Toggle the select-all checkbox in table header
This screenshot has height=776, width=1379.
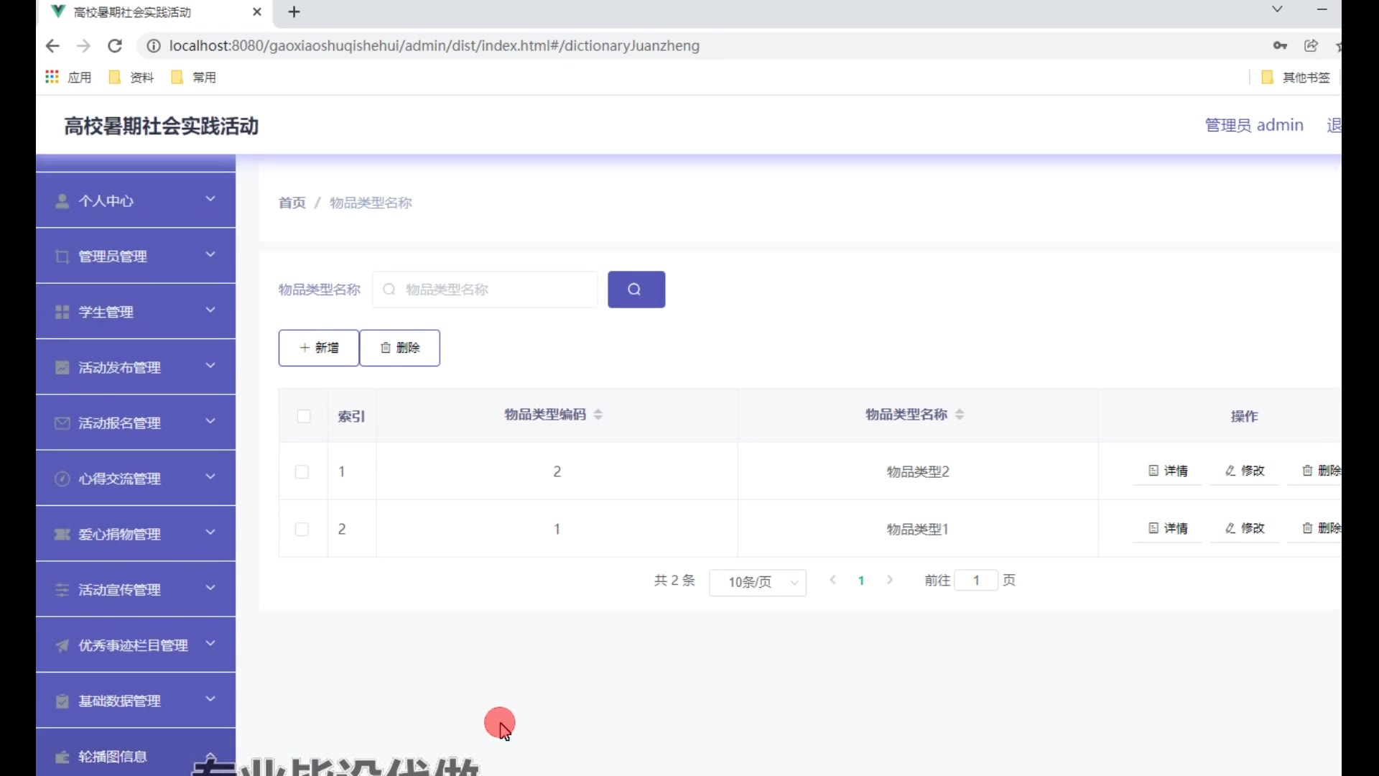pos(304,416)
